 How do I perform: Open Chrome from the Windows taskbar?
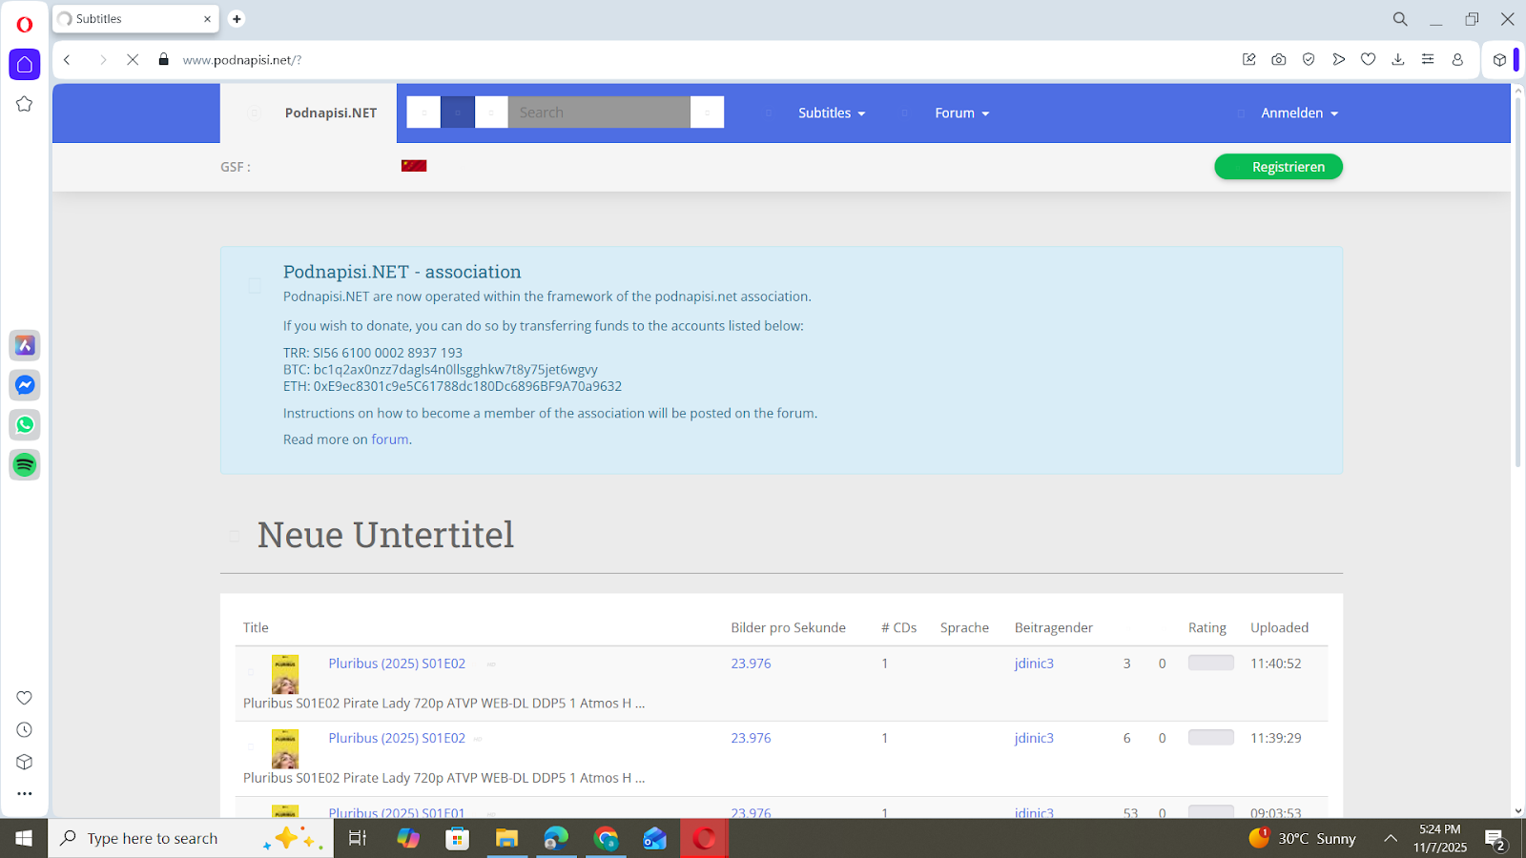[606, 839]
